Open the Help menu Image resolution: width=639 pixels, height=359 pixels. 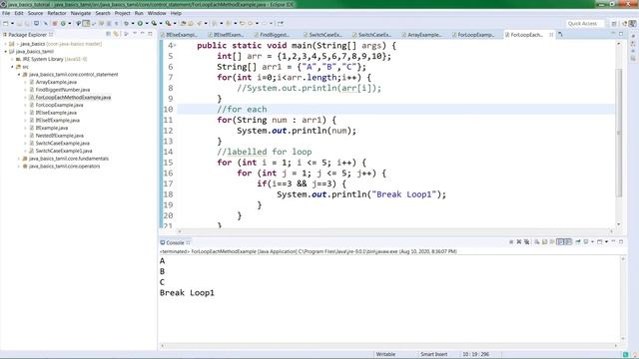(176, 13)
